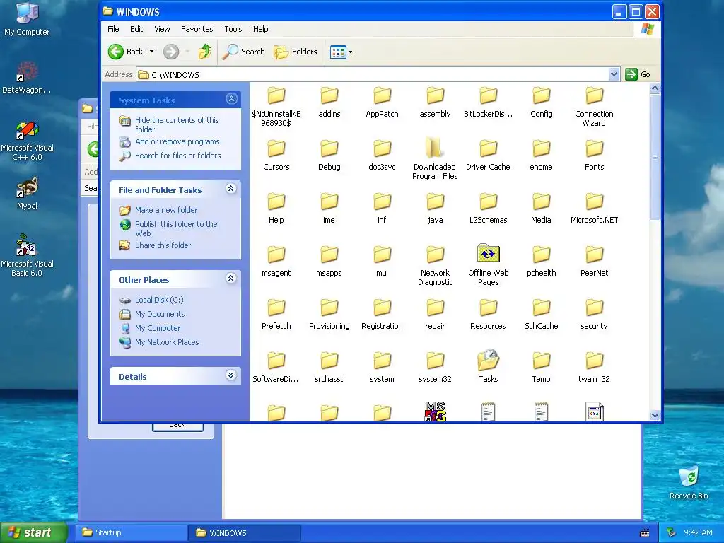This screenshot has width=724, height=543.
Task: Select the security folder icon
Action: point(594,308)
